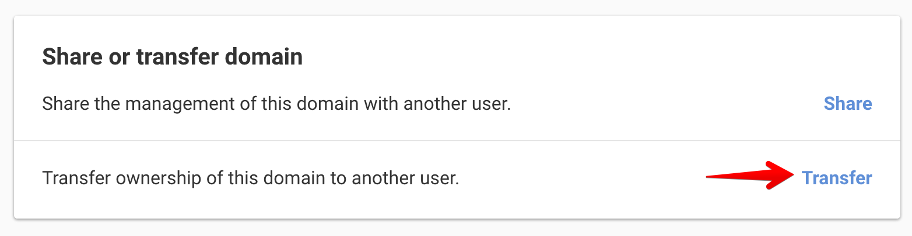Click the share management description sentence
This screenshot has height=236, width=912.
tap(276, 105)
